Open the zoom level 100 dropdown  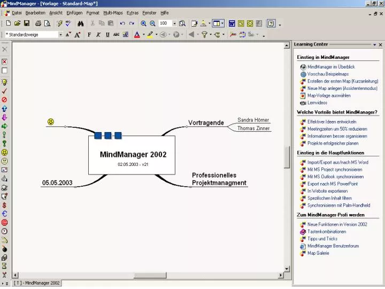tap(174, 24)
